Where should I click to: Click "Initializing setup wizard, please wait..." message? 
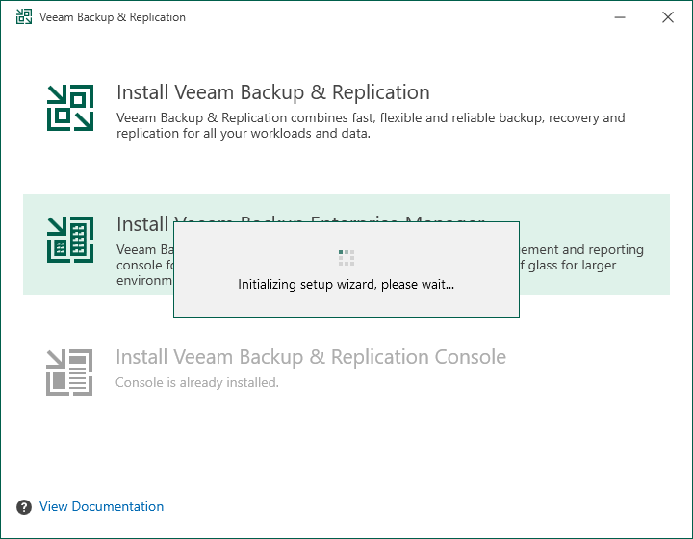[346, 284]
